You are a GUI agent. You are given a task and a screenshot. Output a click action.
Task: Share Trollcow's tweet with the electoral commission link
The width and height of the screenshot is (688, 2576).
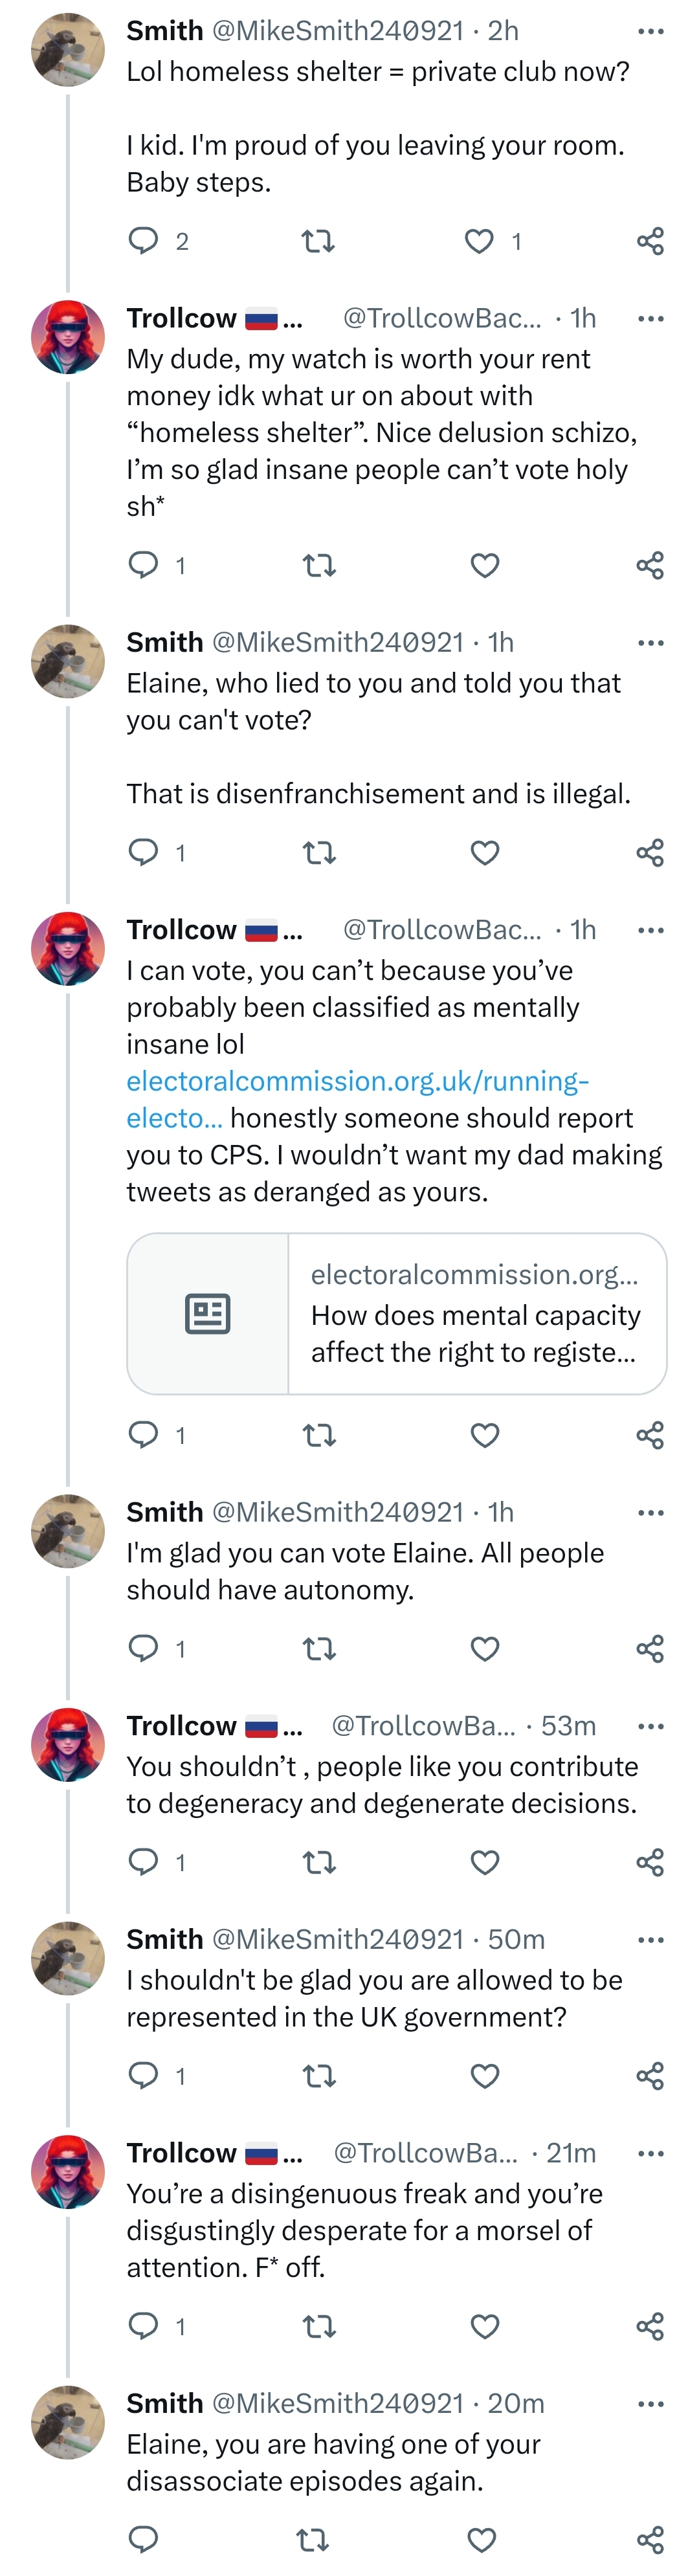tap(650, 1435)
